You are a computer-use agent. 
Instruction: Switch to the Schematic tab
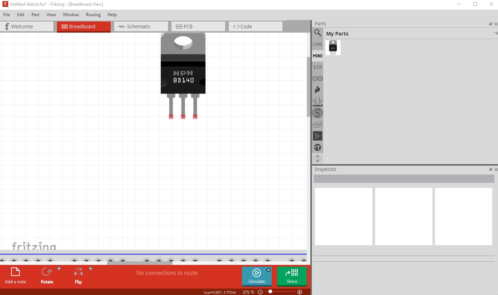141,27
